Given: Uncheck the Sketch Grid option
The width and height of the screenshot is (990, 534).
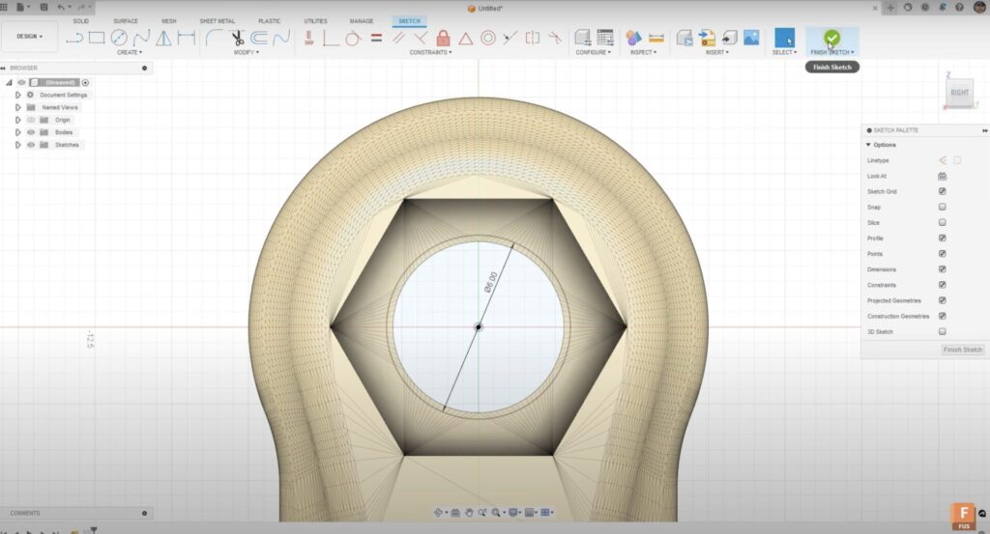Looking at the screenshot, I should [x=942, y=191].
